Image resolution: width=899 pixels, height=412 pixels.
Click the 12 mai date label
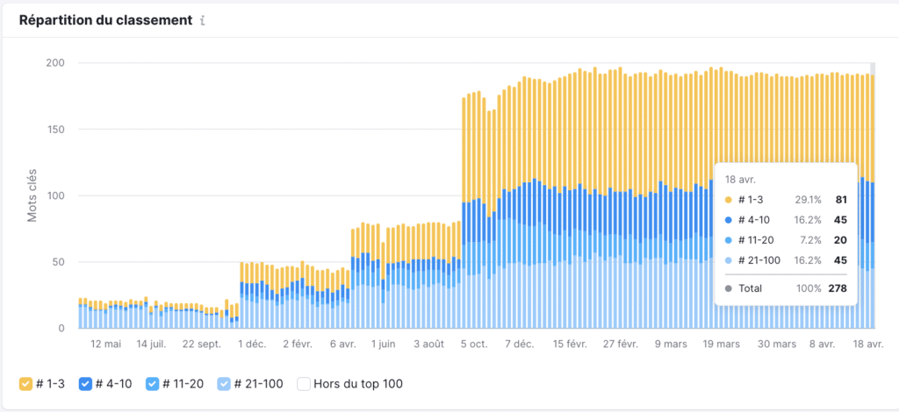(105, 345)
